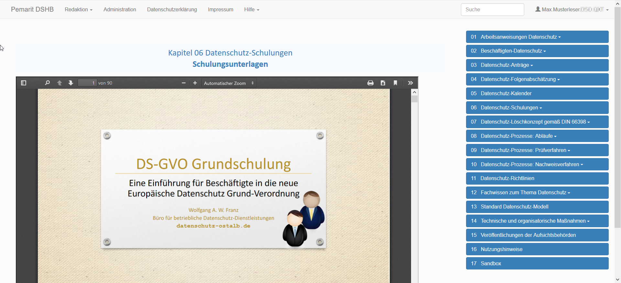
Task: Download the PDF file
Action: point(383,83)
